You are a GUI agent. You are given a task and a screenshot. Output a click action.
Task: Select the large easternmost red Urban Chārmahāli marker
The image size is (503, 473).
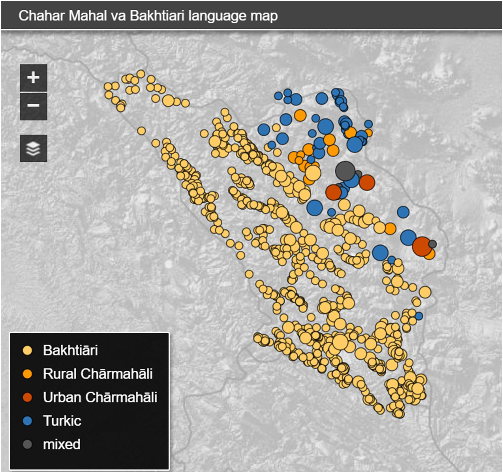coord(422,246)
